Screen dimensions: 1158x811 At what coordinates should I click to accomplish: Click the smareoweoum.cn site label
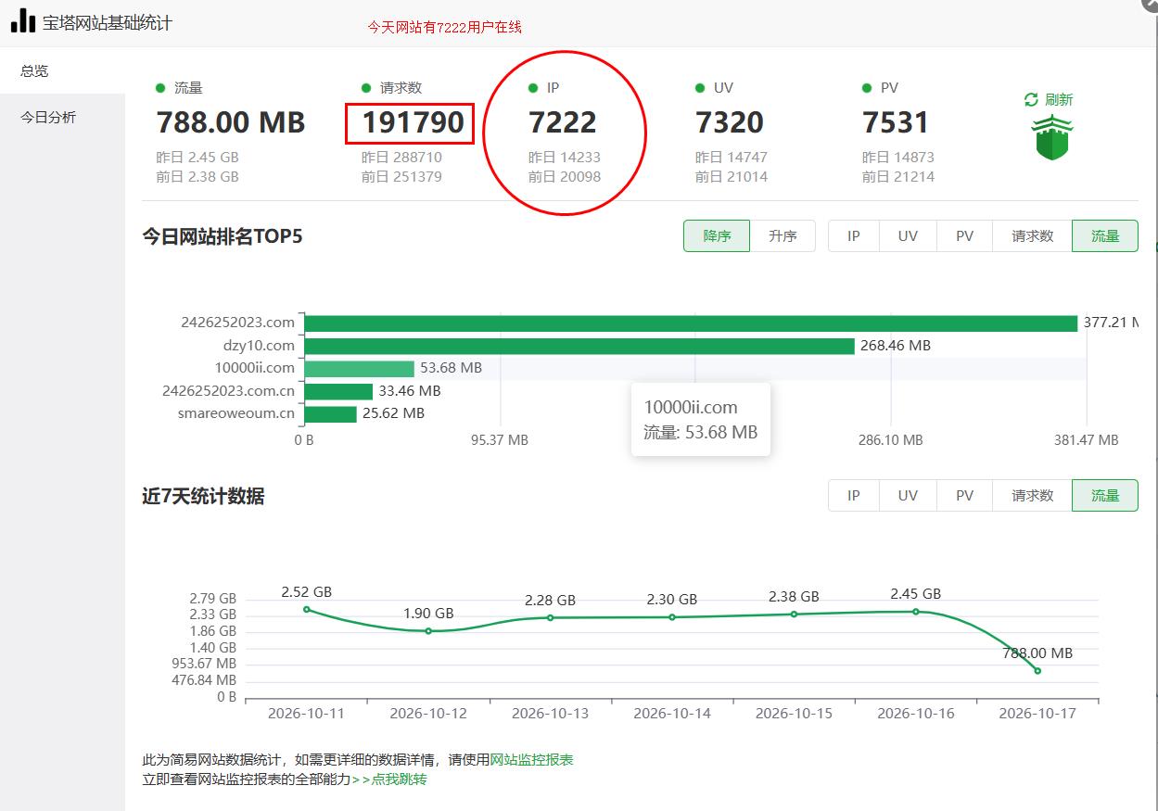[236, 413]
